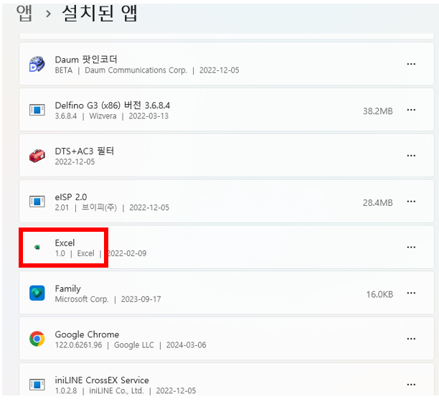Open the three-dot menu for Excel

[x=411, y=247]
